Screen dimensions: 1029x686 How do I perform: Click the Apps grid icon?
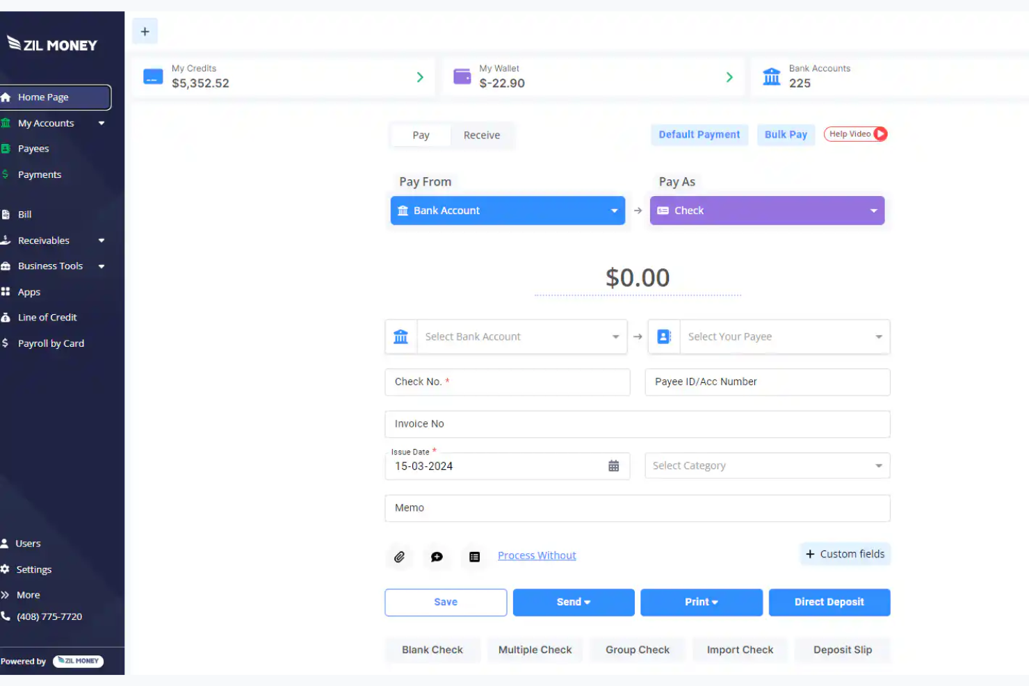pyautogui.click(x=6, y=292)
